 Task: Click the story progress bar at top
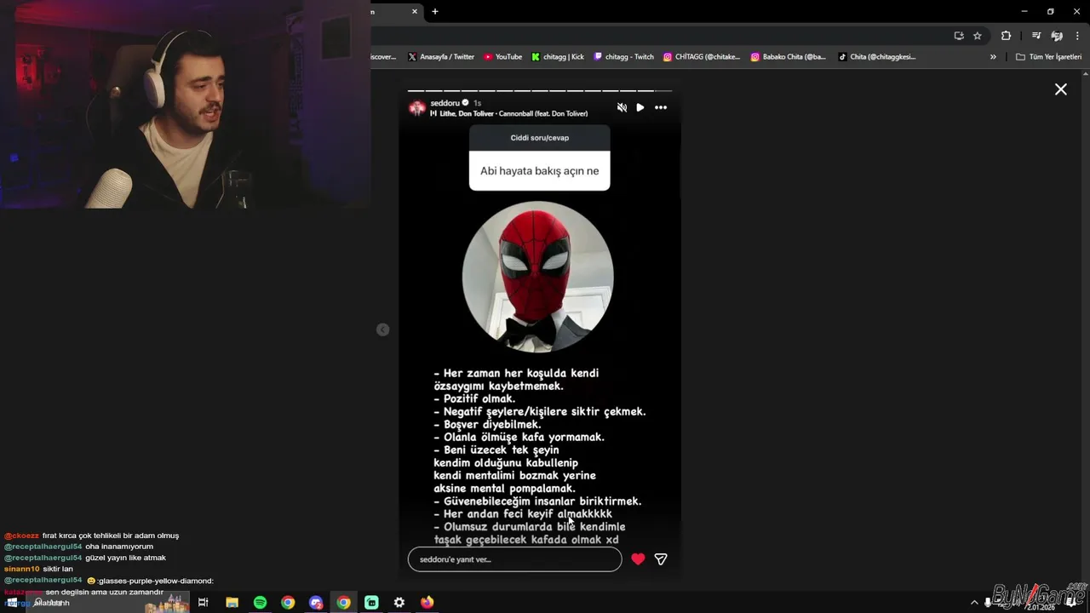[x=540, y=90]
